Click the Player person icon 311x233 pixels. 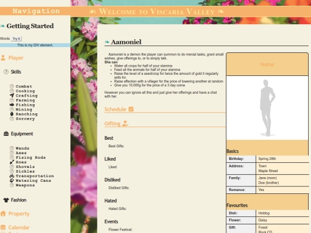coord(3,58)
